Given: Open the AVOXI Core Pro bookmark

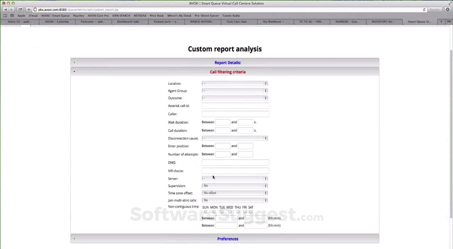Looking at the screenshot, I should (x=98, y=16).
